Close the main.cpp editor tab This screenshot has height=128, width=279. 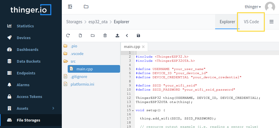point(143,47)
